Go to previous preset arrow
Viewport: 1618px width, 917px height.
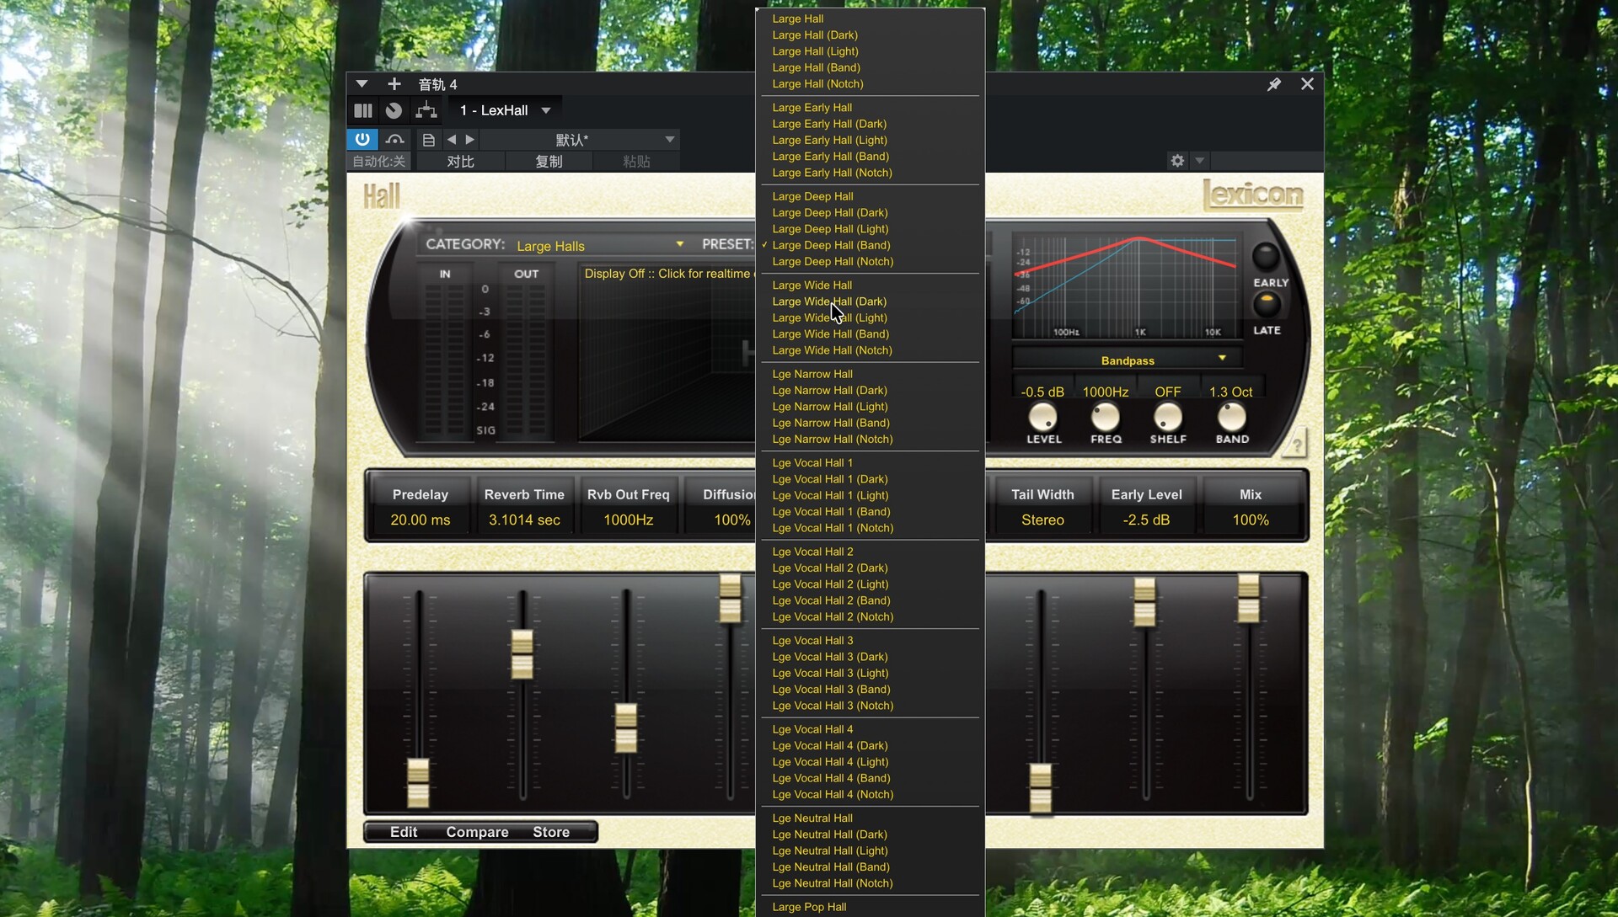[x=452, y=140]
